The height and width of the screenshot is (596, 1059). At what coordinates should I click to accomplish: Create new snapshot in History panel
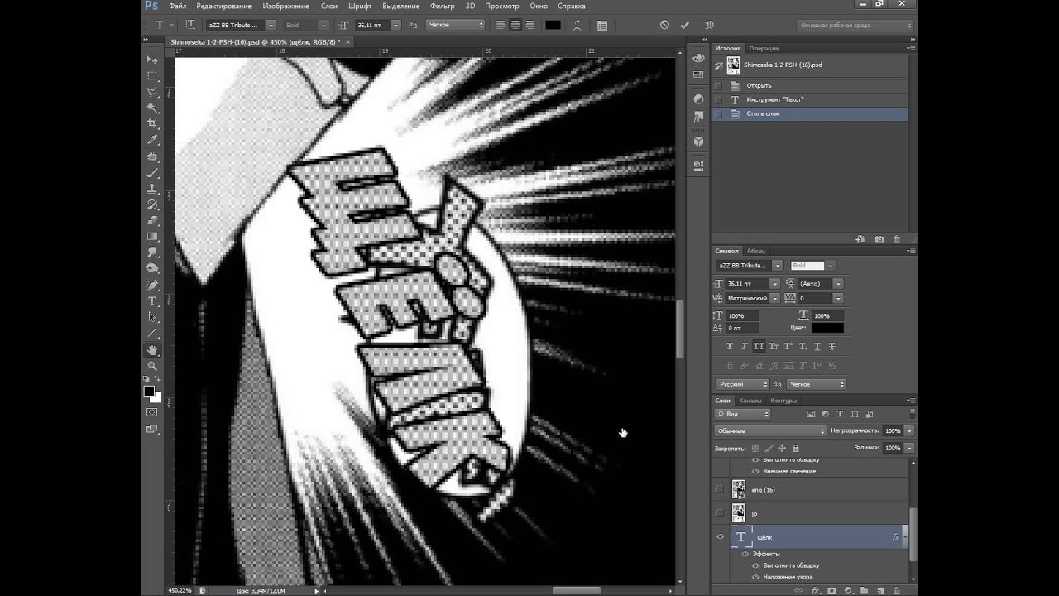click(x=879, y=238)
